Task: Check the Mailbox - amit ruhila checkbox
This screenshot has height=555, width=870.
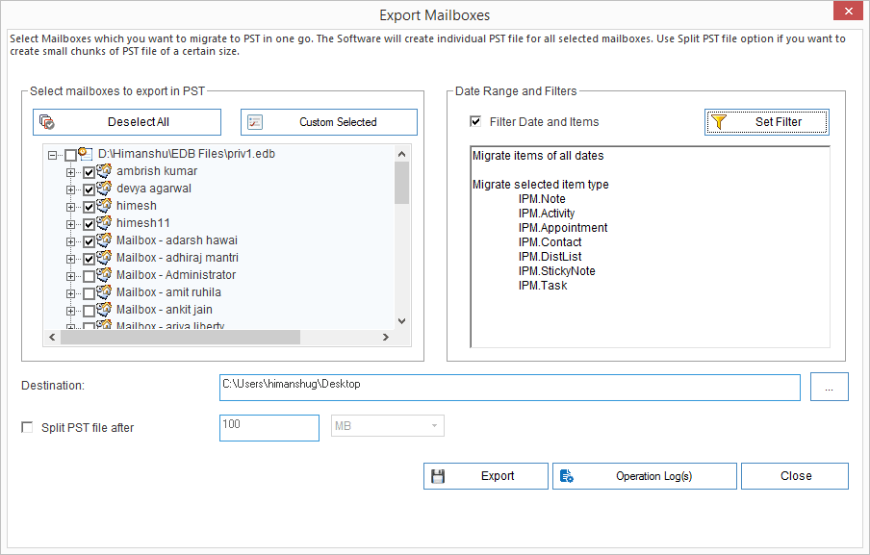Action: [x=89, y=294]
